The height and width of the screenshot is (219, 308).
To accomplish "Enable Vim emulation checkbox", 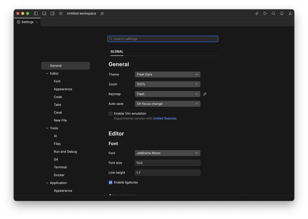I will pyautogui.click(x=111, y=114).
